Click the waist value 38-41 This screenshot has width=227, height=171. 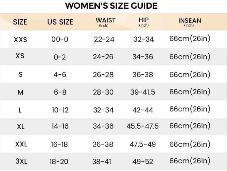pos(103,161)
